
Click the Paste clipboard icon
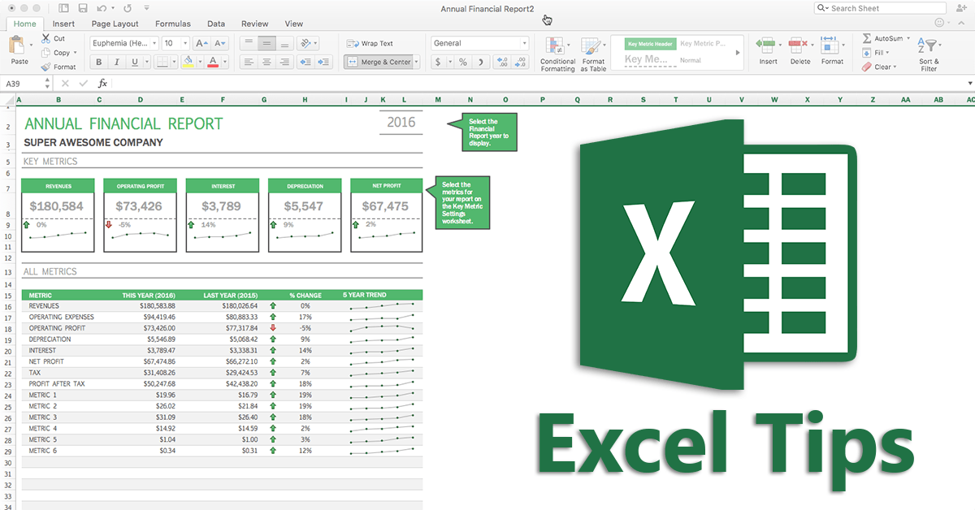(x=19, y=46)
